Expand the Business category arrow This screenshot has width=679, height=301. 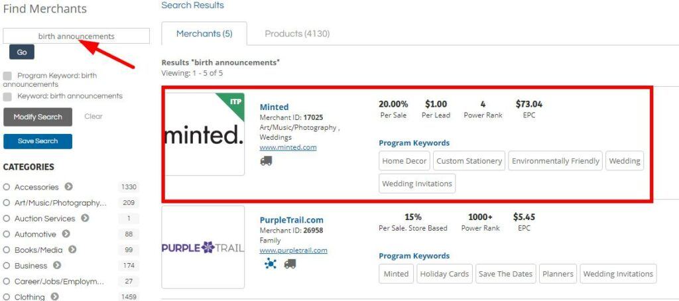(57, 265)
